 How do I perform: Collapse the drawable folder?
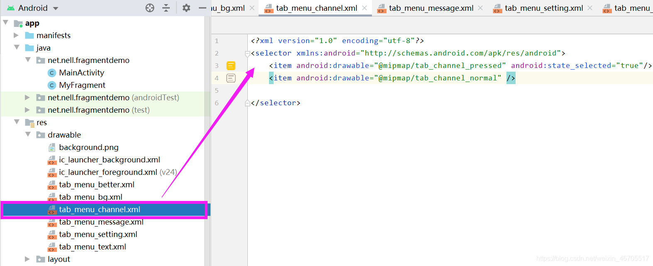click(x=28, y=134)
